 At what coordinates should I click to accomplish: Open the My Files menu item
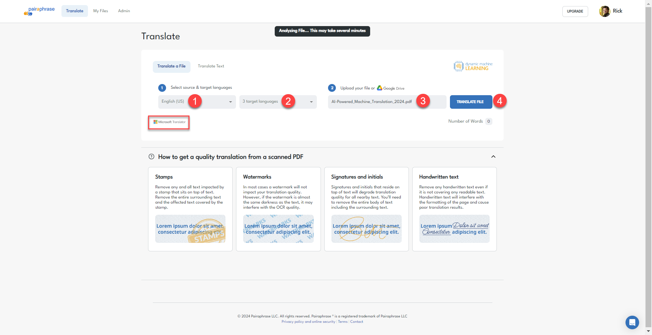(x=101, y=11)
